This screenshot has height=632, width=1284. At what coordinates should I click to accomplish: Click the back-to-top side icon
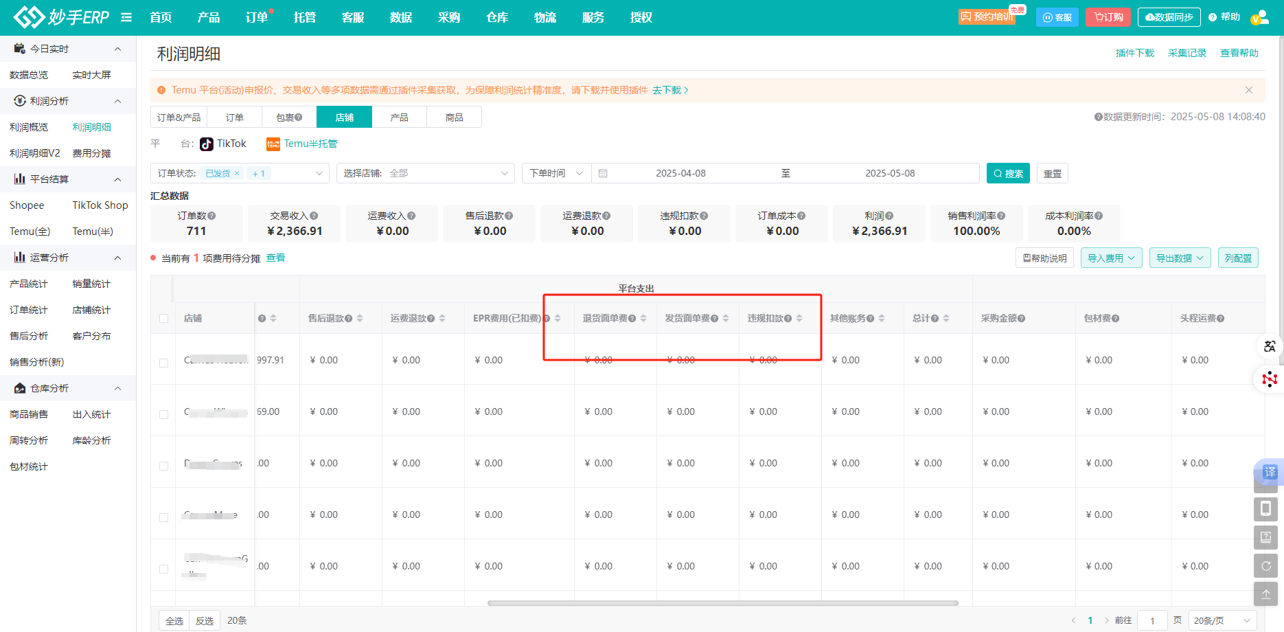click(1265, 594)
